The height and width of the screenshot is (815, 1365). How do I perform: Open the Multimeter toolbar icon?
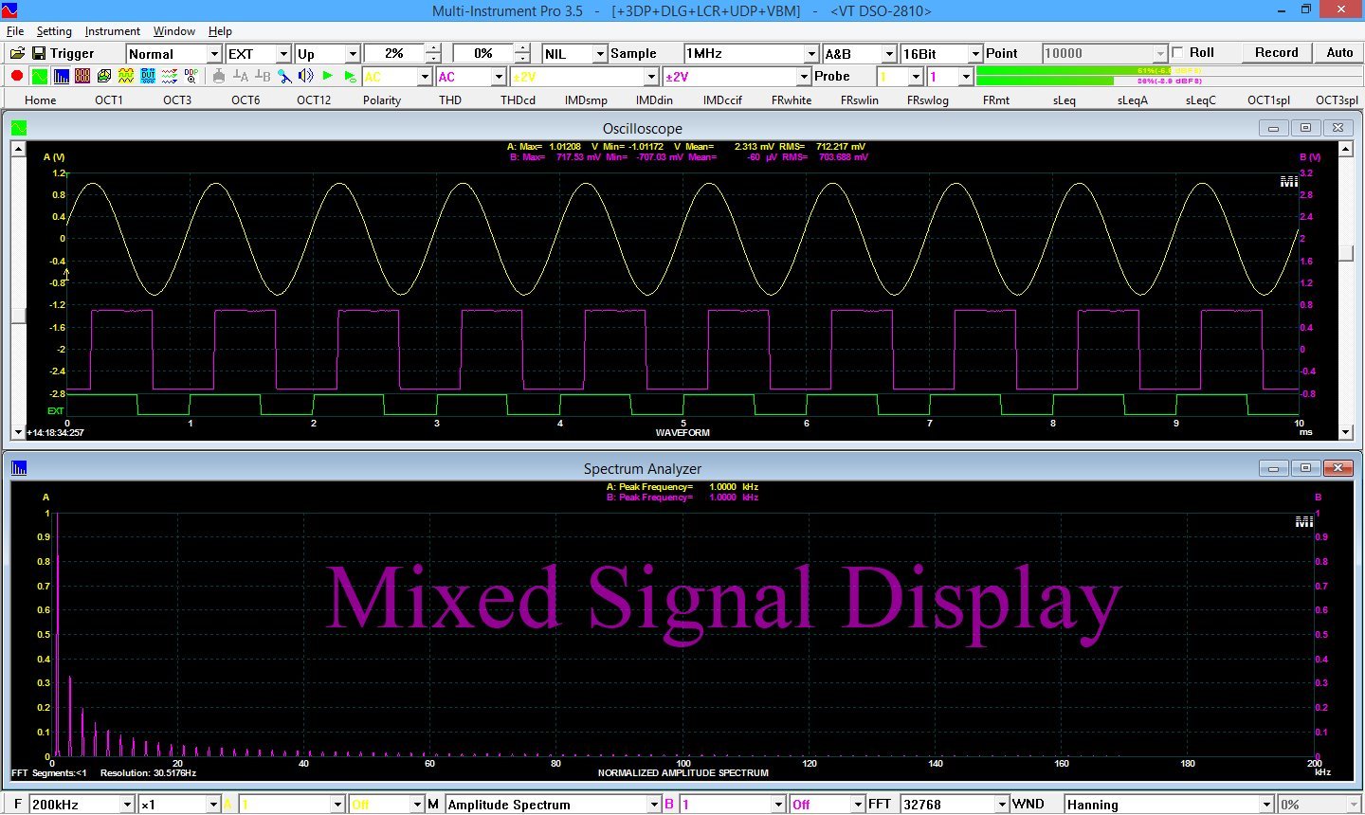pos(82,77)
